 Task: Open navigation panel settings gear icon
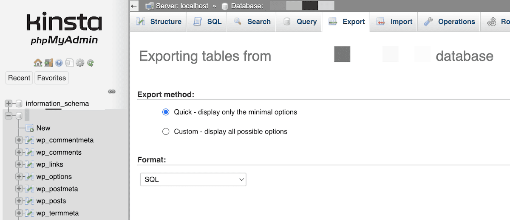point(80,63)
